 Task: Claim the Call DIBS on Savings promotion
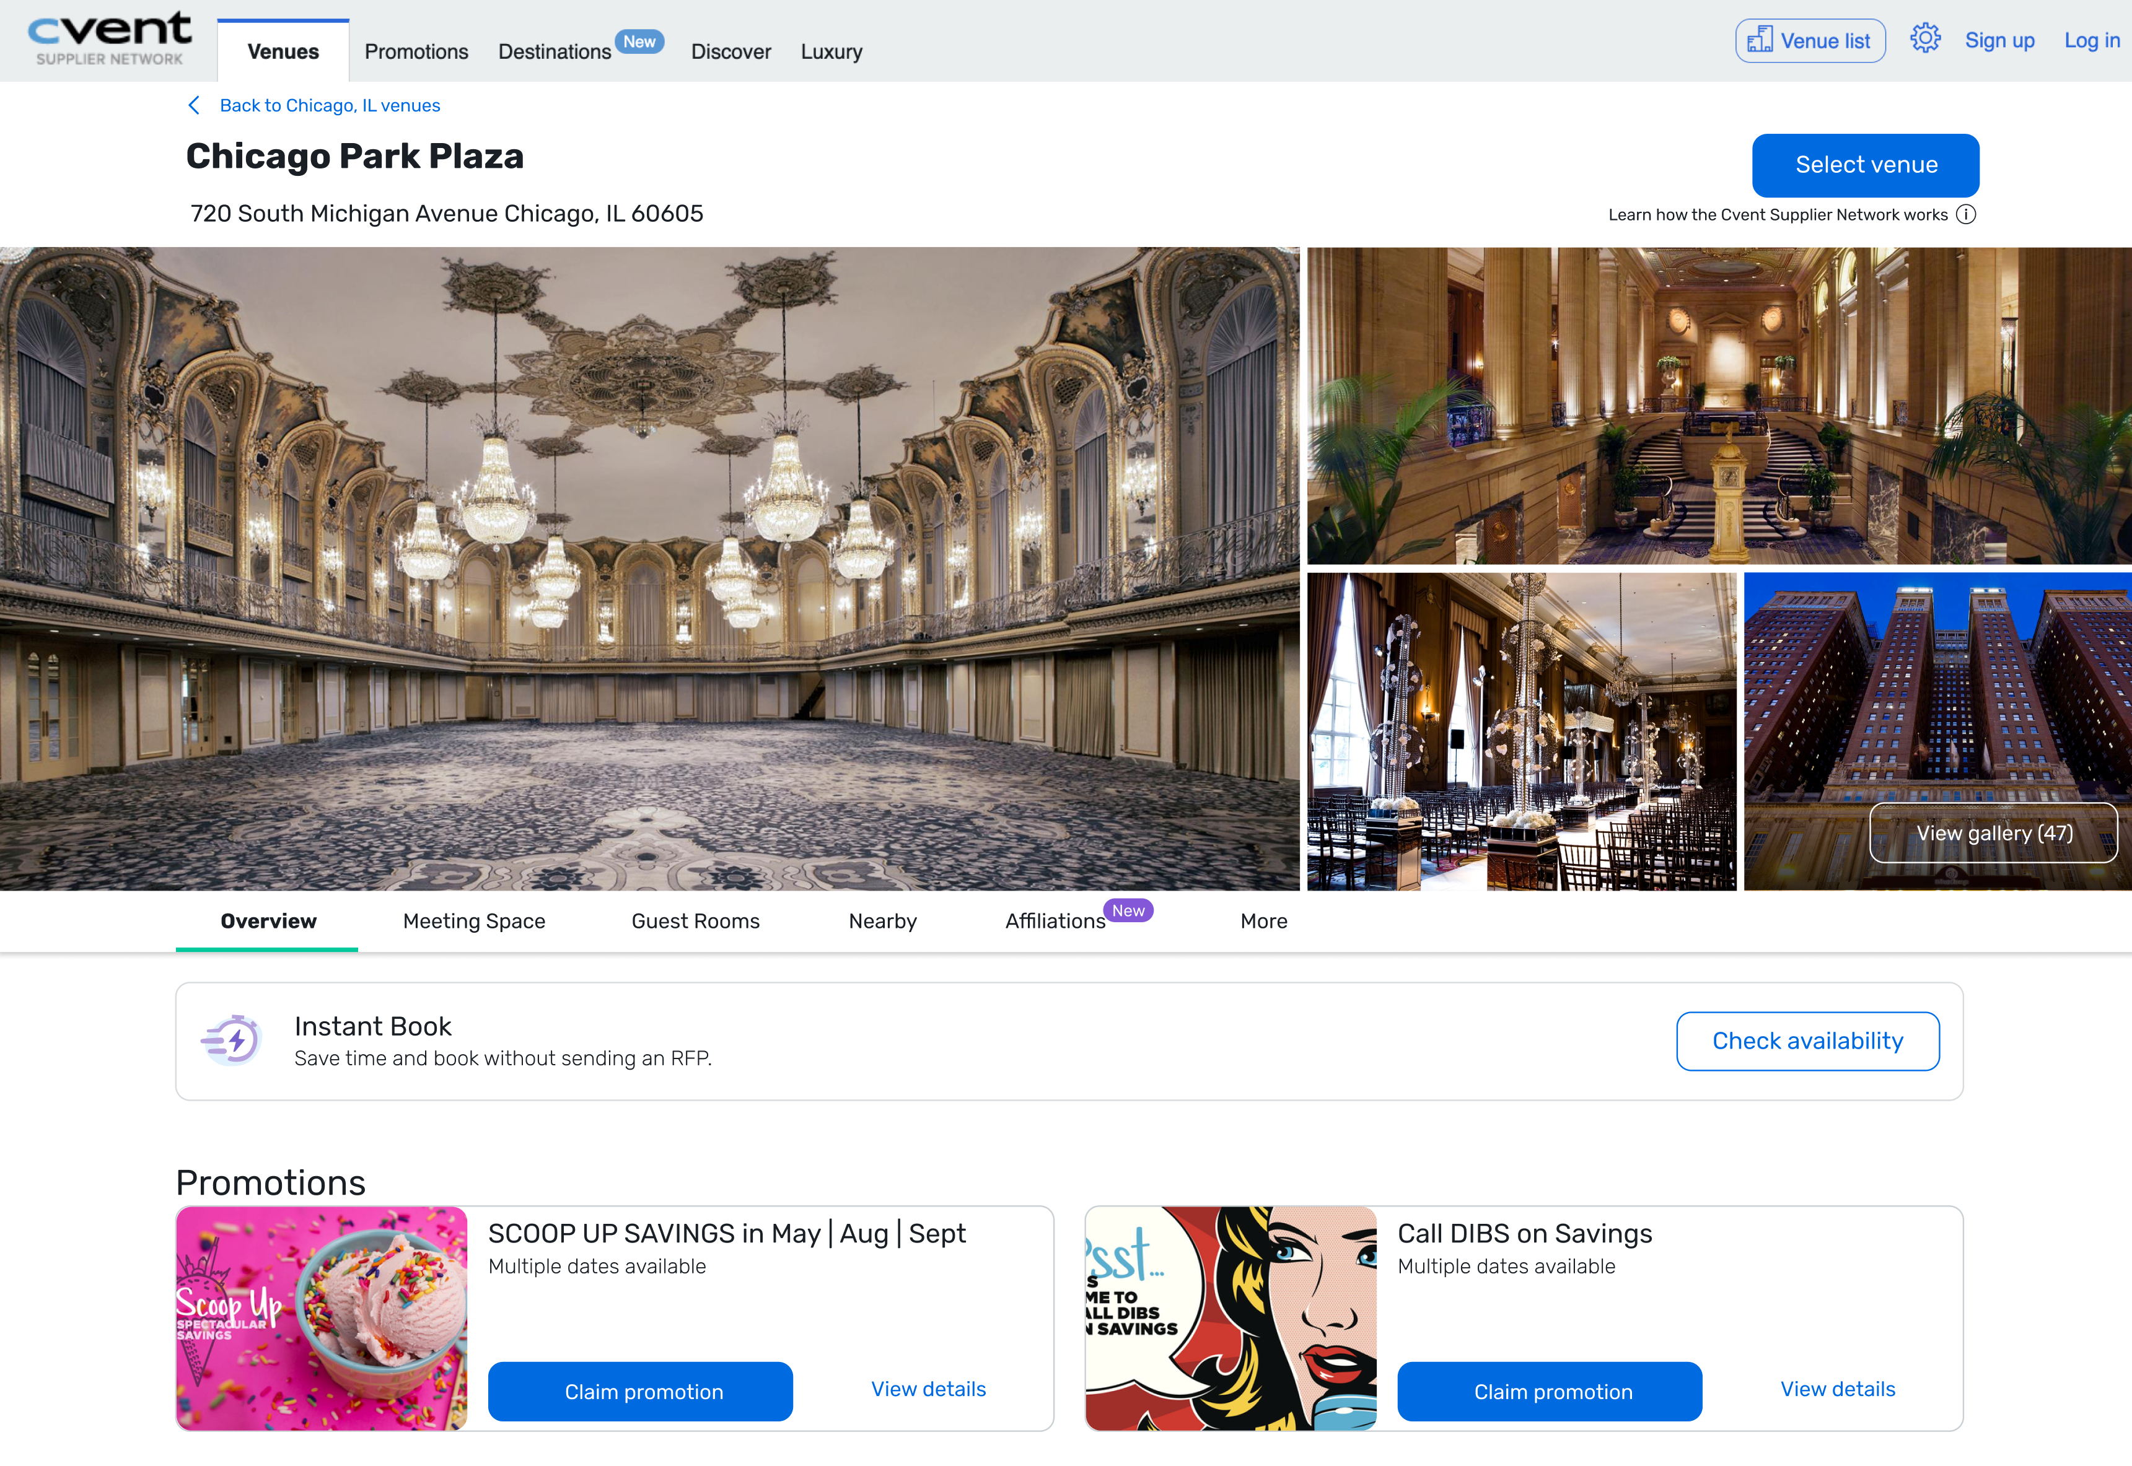1550,1392
